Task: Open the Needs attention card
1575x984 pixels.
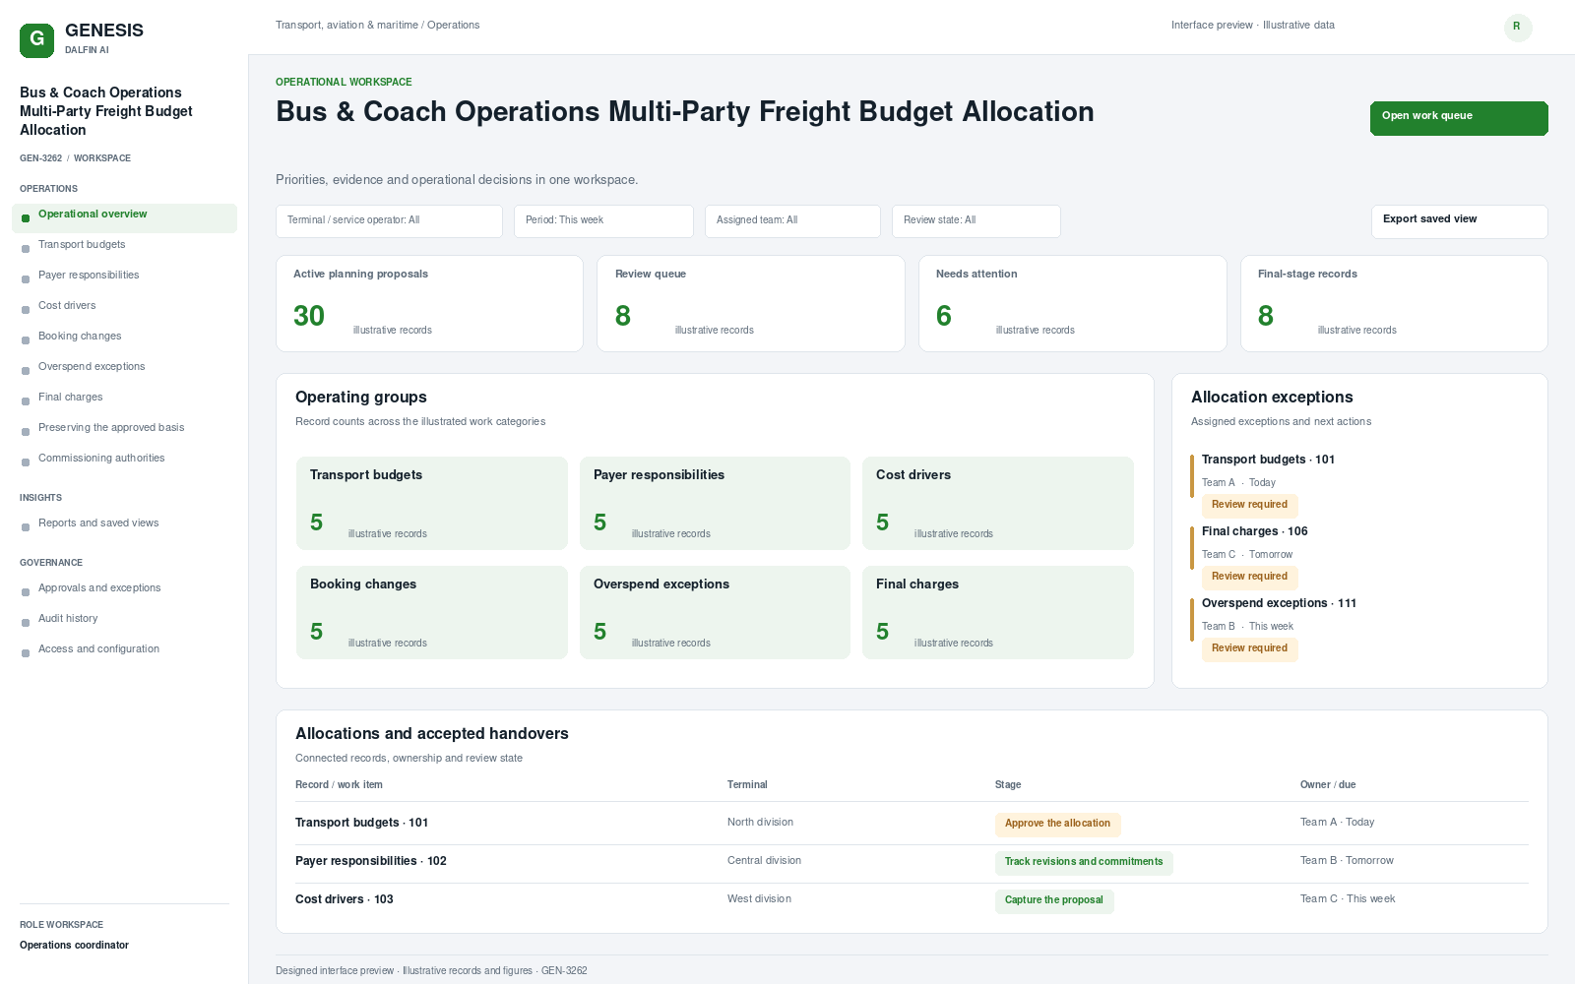Action: pos(1073,303)
